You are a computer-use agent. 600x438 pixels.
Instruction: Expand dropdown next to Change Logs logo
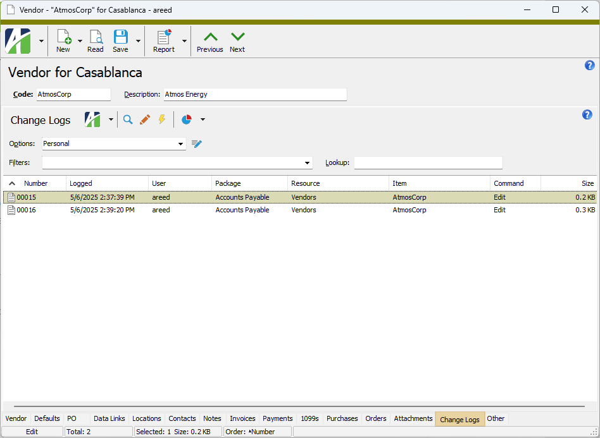(111, 119)
